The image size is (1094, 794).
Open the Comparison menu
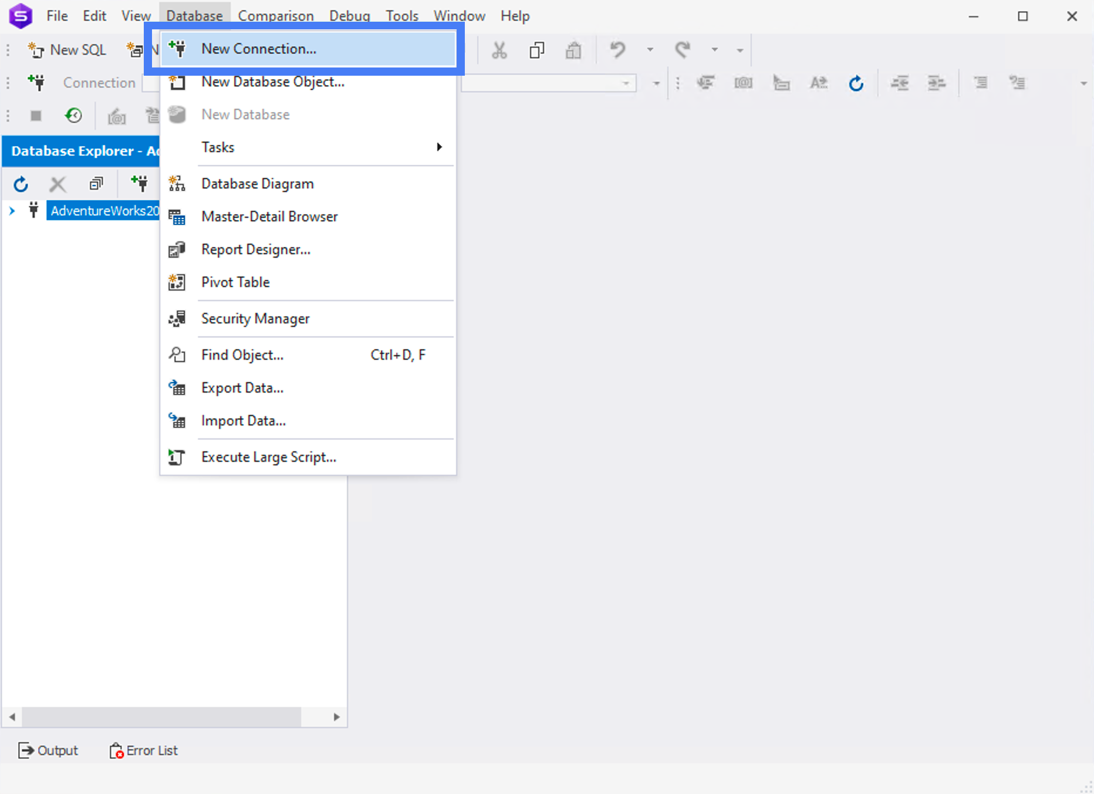pos(275,16)
